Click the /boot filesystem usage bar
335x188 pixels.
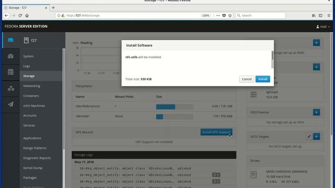point(174,116)
